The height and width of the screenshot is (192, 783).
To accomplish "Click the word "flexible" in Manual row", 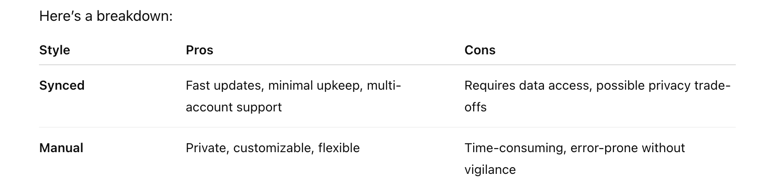I will 339,148.
